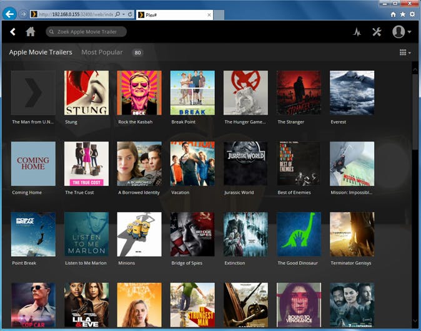The image size is (421, 331).
Task: Open the Listen to Me Marlon poster
Action: point(86,234)
